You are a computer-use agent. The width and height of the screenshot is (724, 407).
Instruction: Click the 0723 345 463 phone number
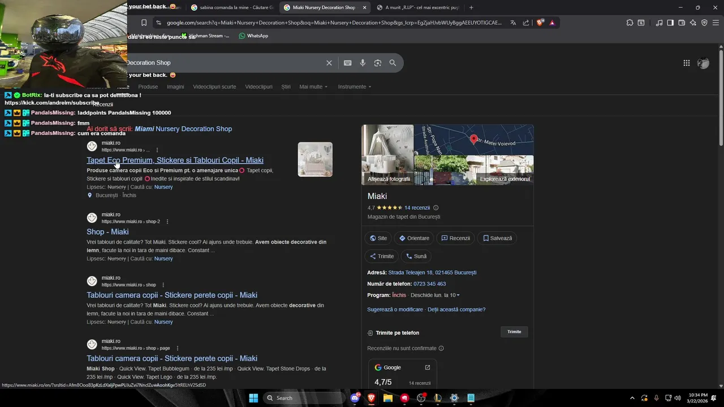[429, 284]
